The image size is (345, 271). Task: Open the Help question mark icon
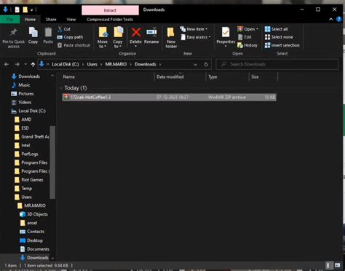(339, 20)
